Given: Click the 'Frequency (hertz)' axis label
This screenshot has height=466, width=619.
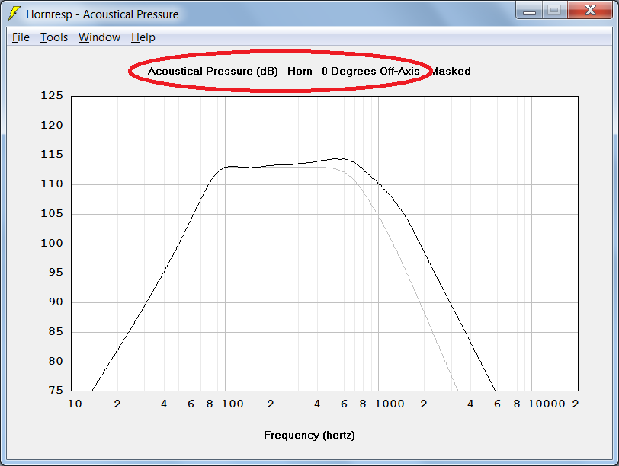Looking at the screenshot, I should coord(309,436).
